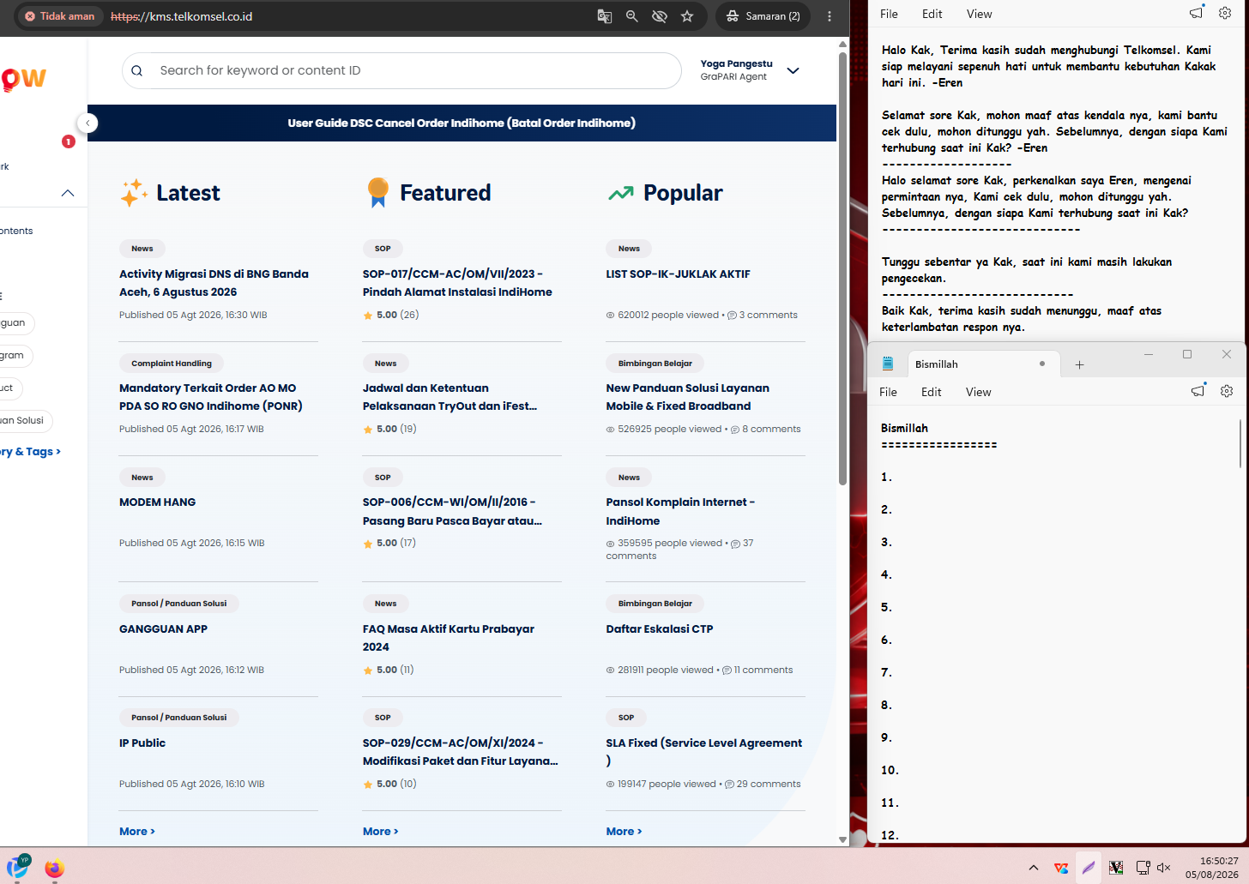Click the Notepad app icon beside Bismillah tab
Screen dimensions: 1249x884
point(888,364)
